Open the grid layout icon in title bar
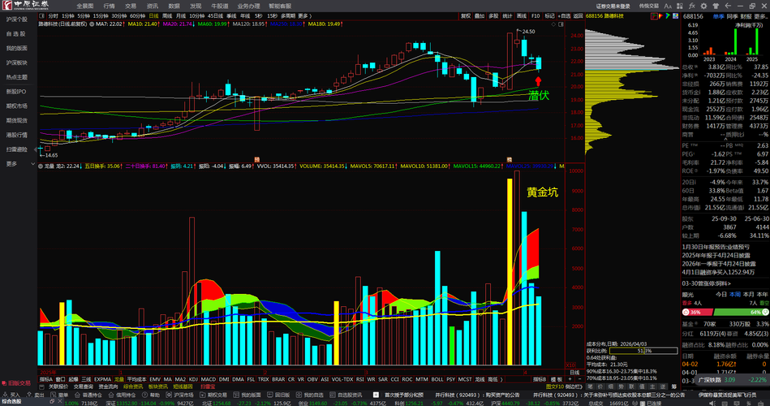The image size is (770, 406). click(680, 6)
